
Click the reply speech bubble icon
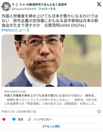coord(14,119)
